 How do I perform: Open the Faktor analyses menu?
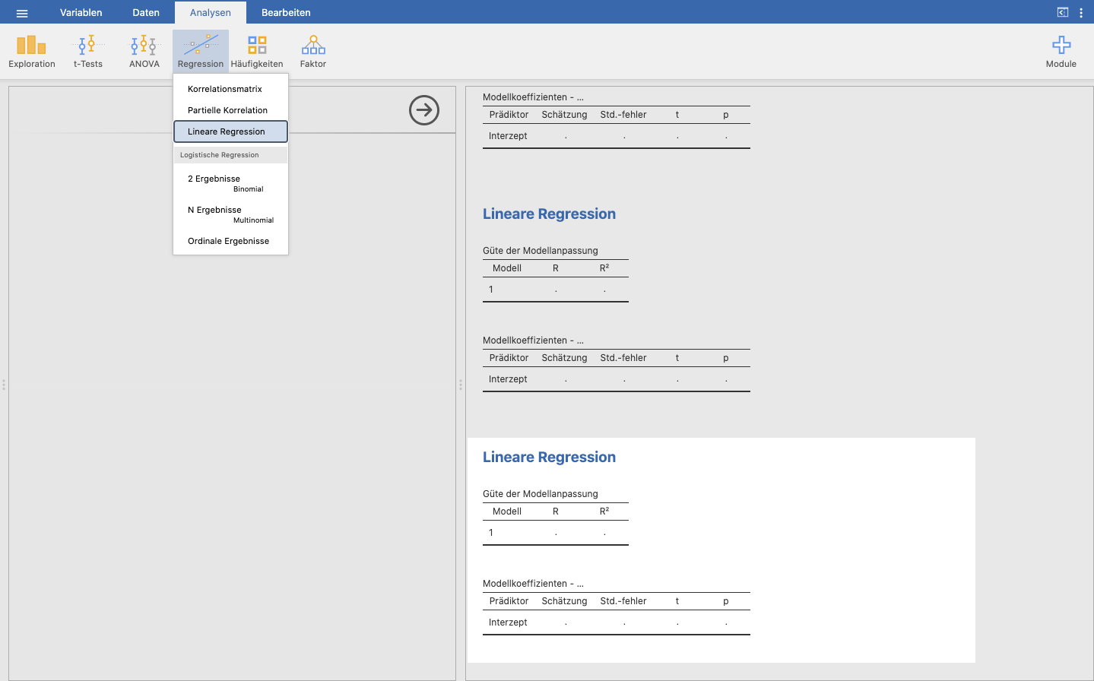pos(313,52)
